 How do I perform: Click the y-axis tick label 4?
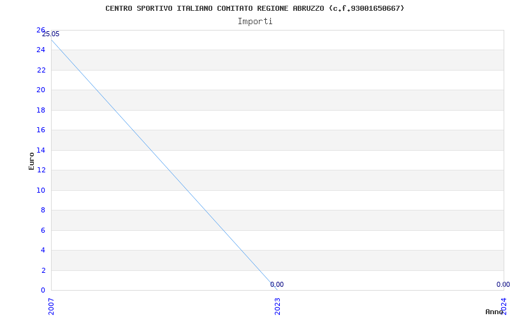point(43,250)
